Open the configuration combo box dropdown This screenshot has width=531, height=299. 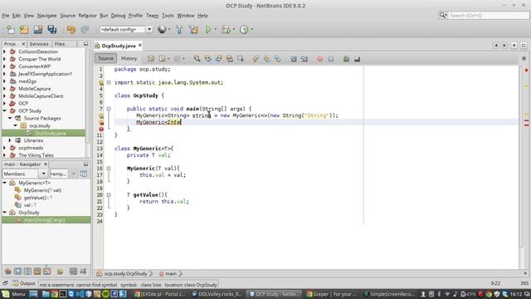149,30
